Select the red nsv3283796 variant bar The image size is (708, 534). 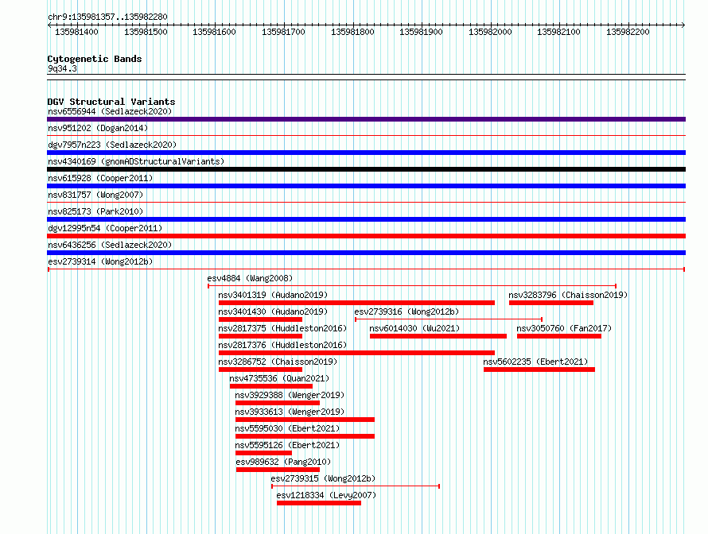click(x=551, y=303)
